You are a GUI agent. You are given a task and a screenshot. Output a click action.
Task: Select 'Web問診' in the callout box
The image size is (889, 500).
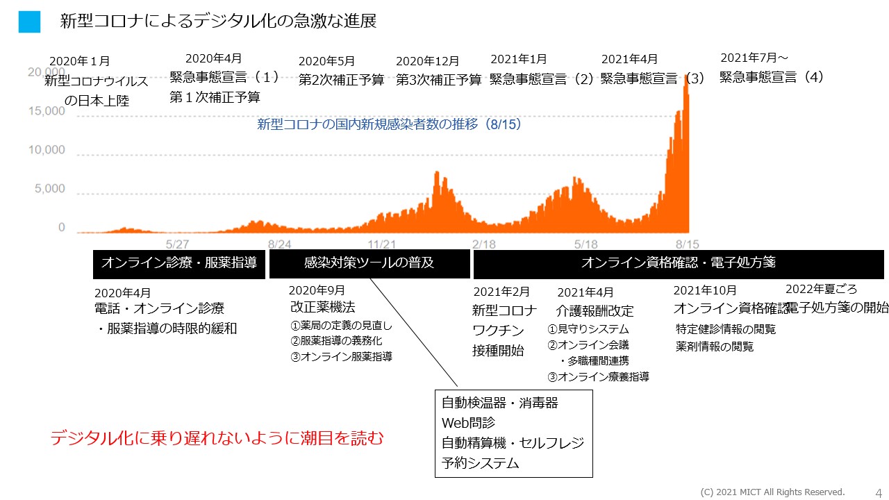(468, 423)
